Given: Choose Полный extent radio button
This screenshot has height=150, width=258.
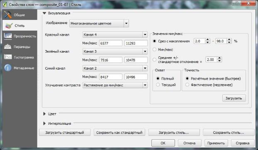Looking at the screenshot, I should [158, 79].
